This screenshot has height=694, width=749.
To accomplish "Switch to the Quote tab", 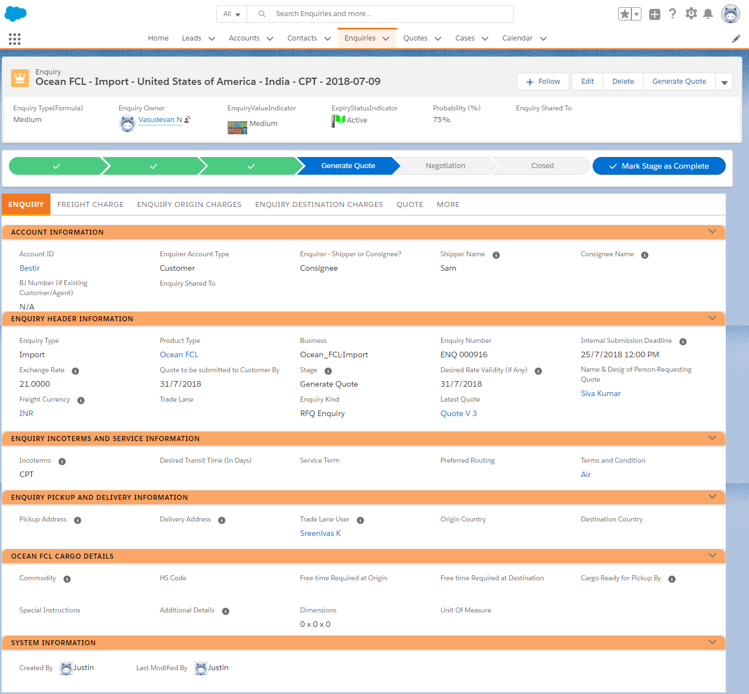I will [x=410, y=205].
